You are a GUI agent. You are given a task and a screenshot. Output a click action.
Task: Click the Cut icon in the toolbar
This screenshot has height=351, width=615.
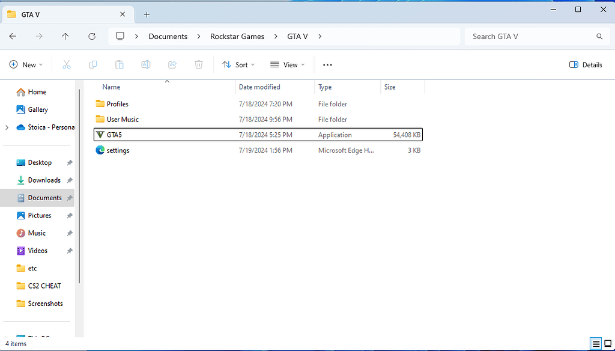tap(66, 64)
